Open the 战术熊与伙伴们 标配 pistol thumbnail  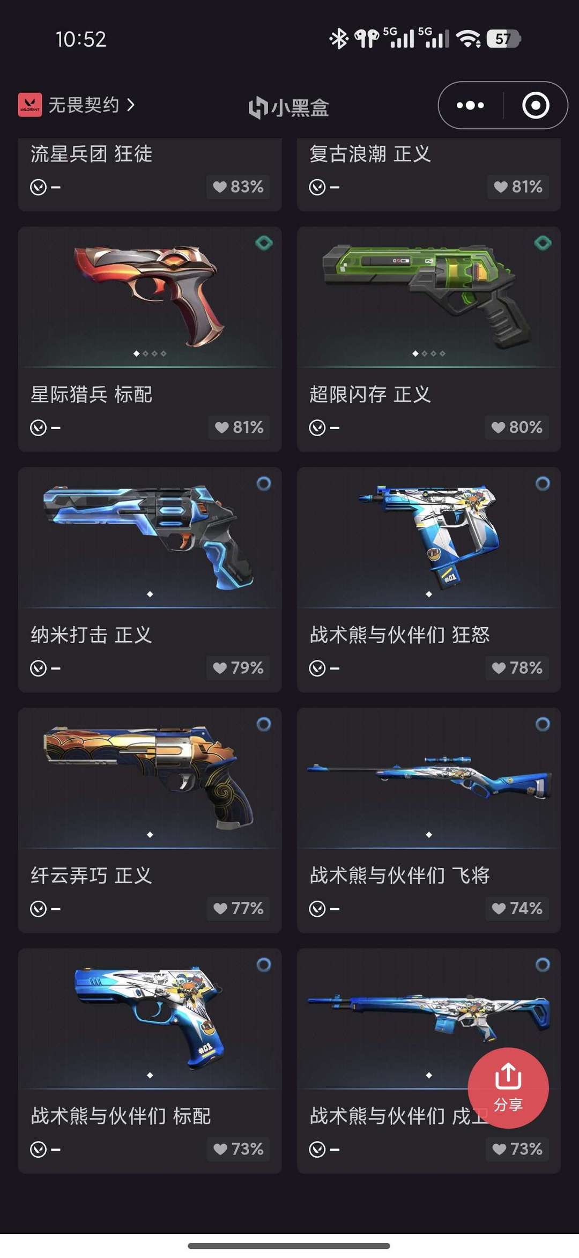(x=150, y=1019)
